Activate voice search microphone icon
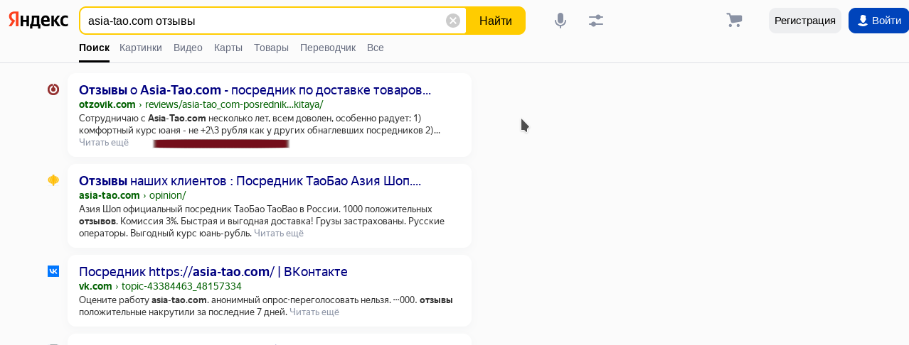 [x=560, y=21]
